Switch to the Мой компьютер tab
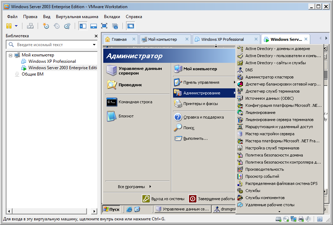Screen dimensions: 333x225 pos(162,39)
